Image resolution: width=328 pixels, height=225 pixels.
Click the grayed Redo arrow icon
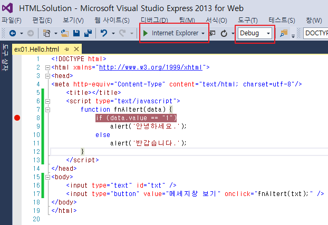[x=122, y=33]
